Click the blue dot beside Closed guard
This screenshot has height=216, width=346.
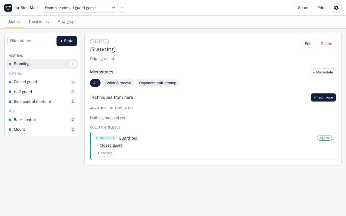pyautogui.click(x=10, y=82)
